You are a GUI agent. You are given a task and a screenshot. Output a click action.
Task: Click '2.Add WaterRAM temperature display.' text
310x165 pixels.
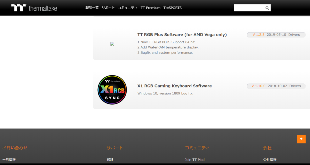168,47
